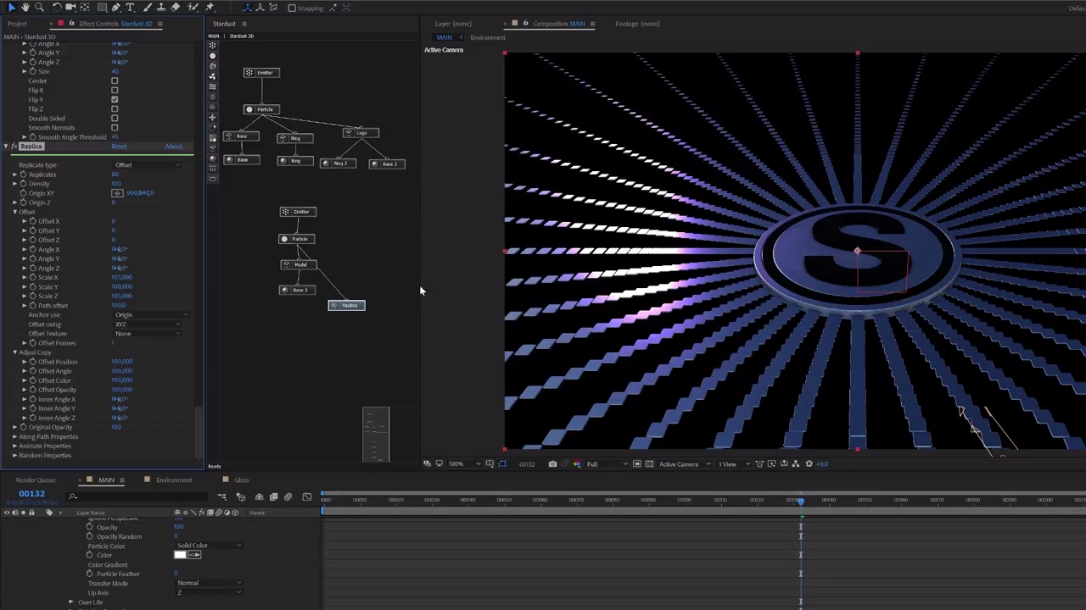
Task: Add a Stardust Turbulence wave node from sidebar
Action: 212,86
